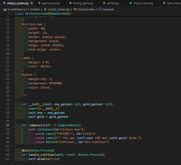Open the undertale_tui breadcrumb dropdown
The image size is (181, 165).
point(18,9)
